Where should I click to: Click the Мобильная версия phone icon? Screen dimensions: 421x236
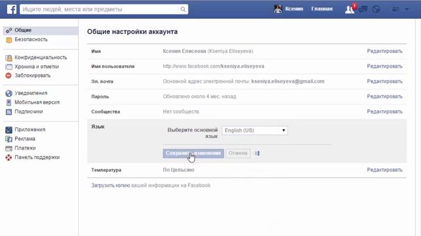9,102
